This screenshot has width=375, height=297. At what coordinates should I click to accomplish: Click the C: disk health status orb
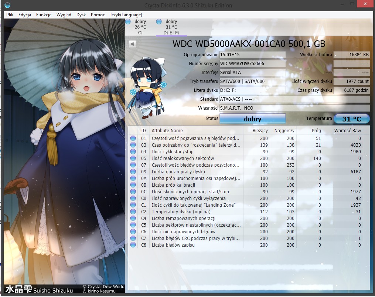128,21
